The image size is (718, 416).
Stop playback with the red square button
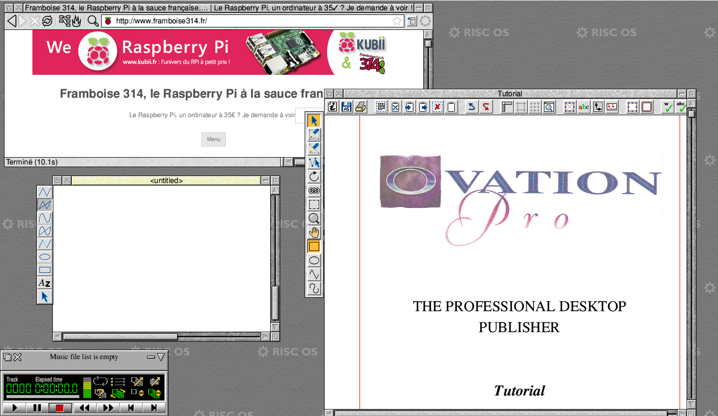[60, 408]
